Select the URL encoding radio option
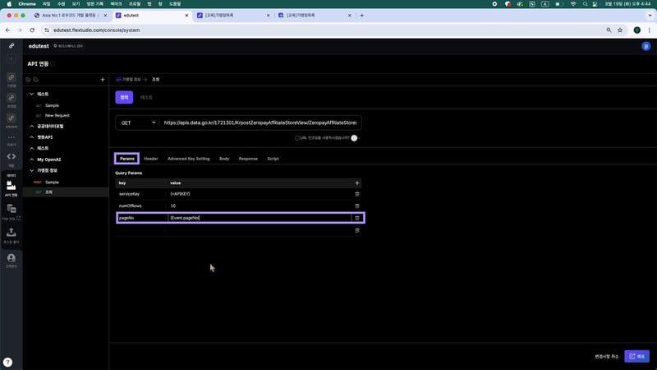This screenshot has width=657, height=370. point(297,138)
